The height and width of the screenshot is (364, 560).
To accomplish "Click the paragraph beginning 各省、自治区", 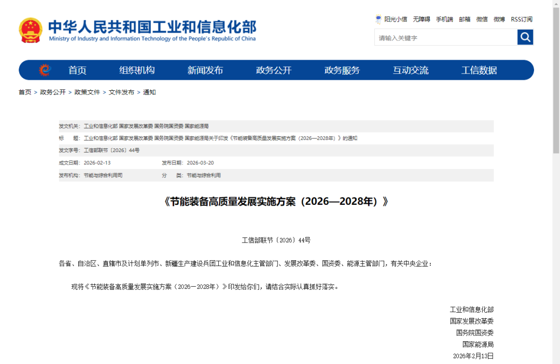I will click(246, 263).
